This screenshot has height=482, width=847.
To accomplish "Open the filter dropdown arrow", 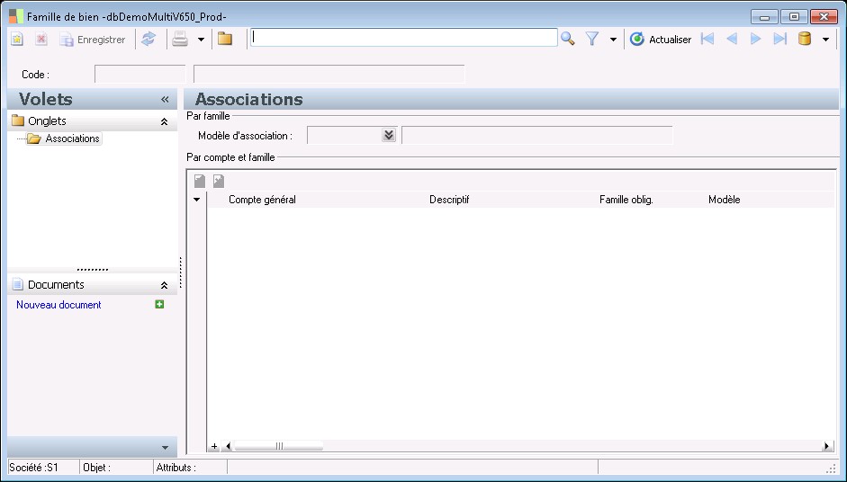I will coord(613,40).
